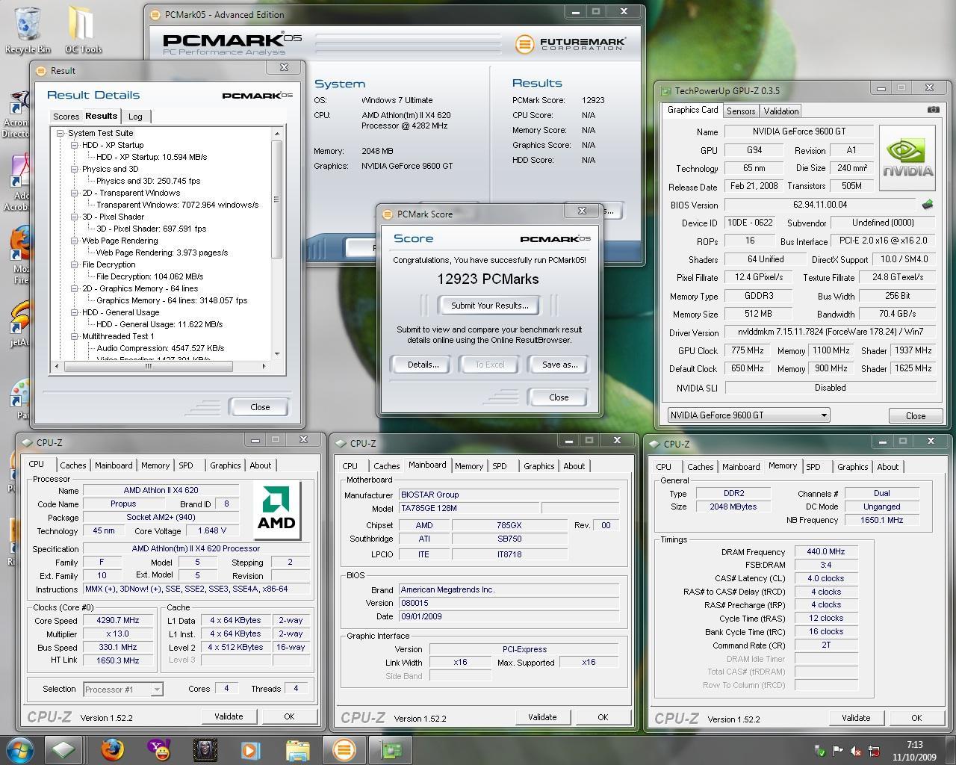Click the vertical scrollbar thumb in results tree

(x=276, y=199)
